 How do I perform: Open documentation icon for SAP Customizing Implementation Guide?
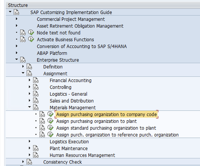[x=17, y=12]
